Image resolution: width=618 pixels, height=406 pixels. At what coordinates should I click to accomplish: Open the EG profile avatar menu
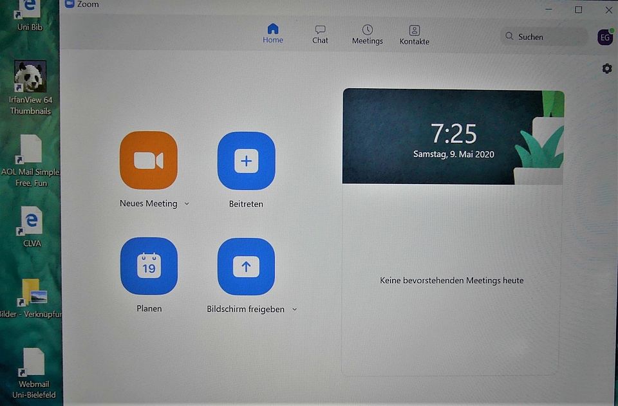click(605, 37)
